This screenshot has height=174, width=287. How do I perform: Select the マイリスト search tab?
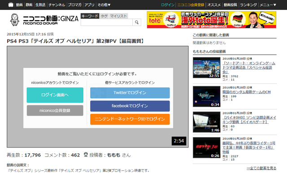[118, 16]
